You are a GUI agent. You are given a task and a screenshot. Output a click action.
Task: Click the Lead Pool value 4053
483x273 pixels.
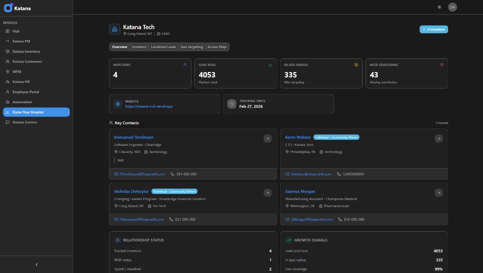pos(207,75)
